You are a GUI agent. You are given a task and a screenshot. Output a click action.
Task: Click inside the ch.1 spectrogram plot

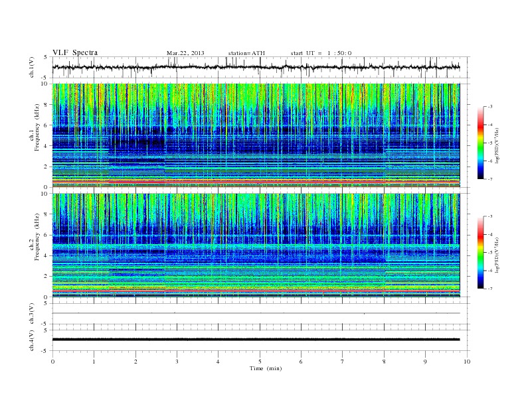[256, 135]
